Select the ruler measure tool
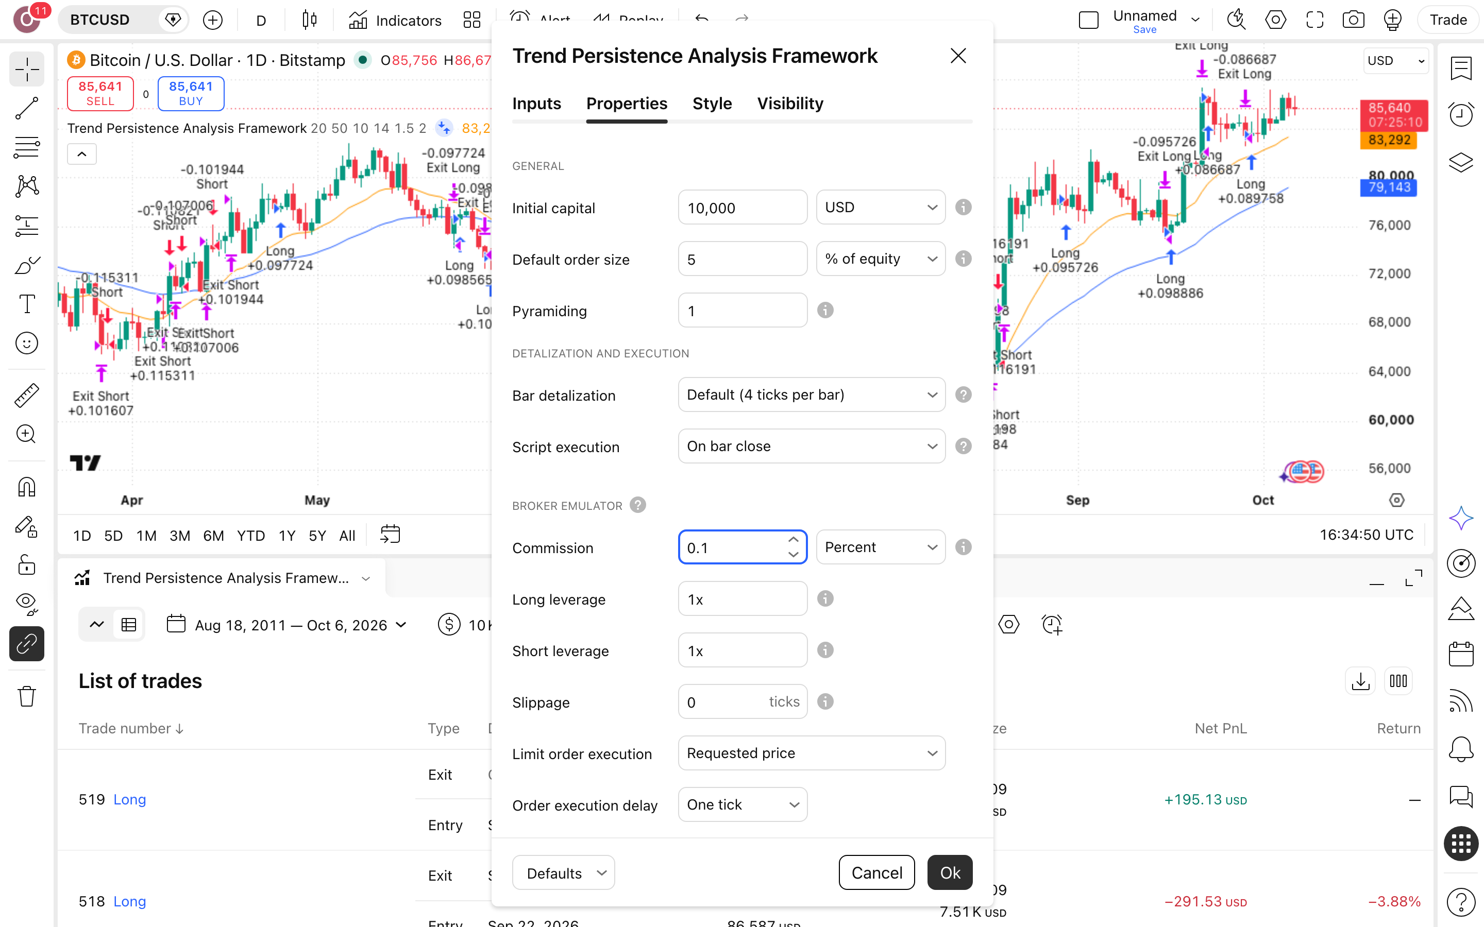Viewport: 1484px width, 927px height. pyautogui.click(x=26, y=396)
